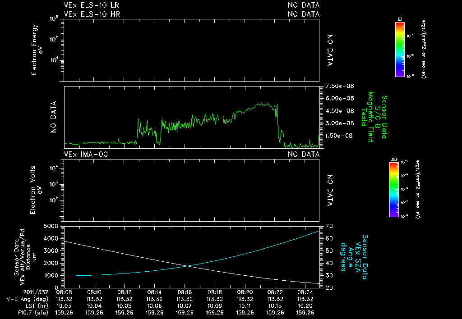The width and height of the screenshot is (462, 319).
Task: Select the 'VEx IMA-00' panel title
Action: [86, 154]
